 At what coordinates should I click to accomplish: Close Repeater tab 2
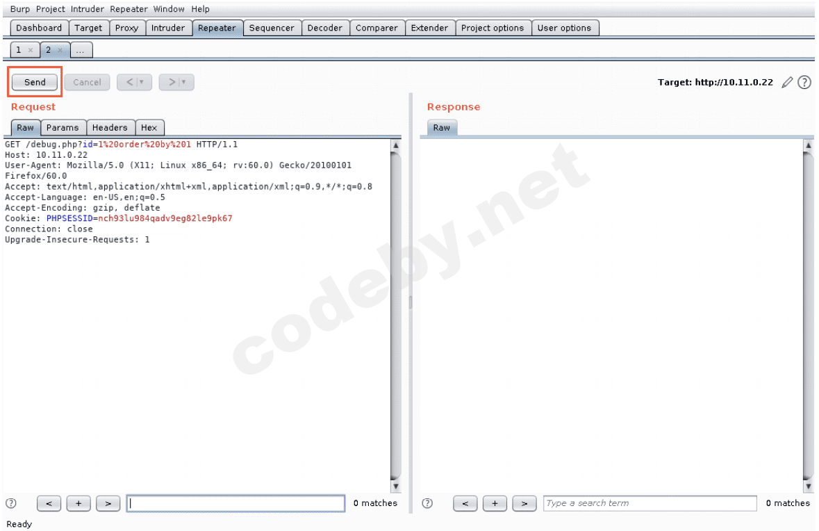click(60, 50)
